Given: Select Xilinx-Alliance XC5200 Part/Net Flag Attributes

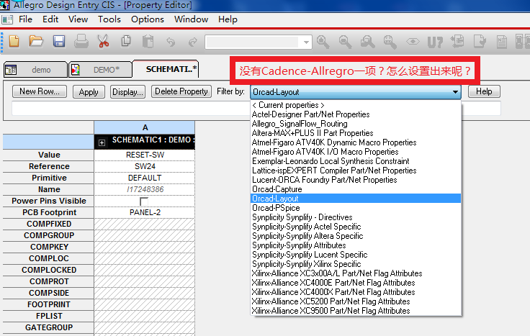Looking at the screenshot, I should (x=356, y=301).
